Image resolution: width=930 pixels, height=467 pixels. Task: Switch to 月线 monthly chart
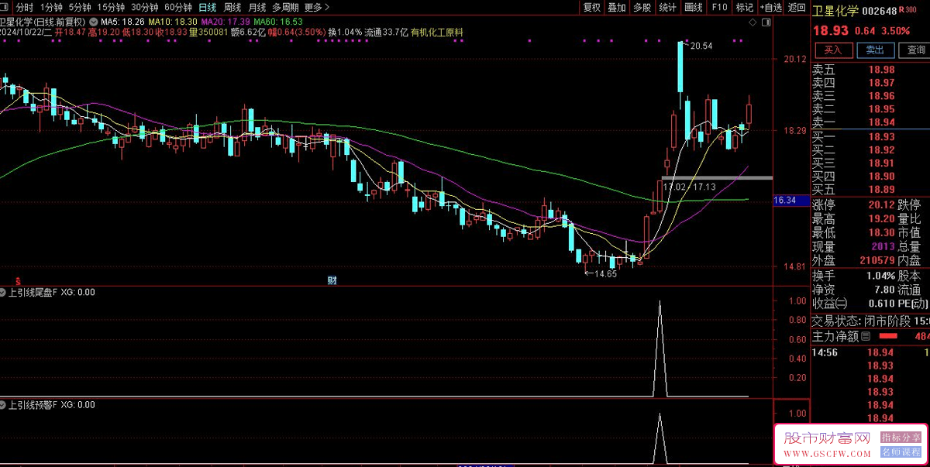coord(257,7)
